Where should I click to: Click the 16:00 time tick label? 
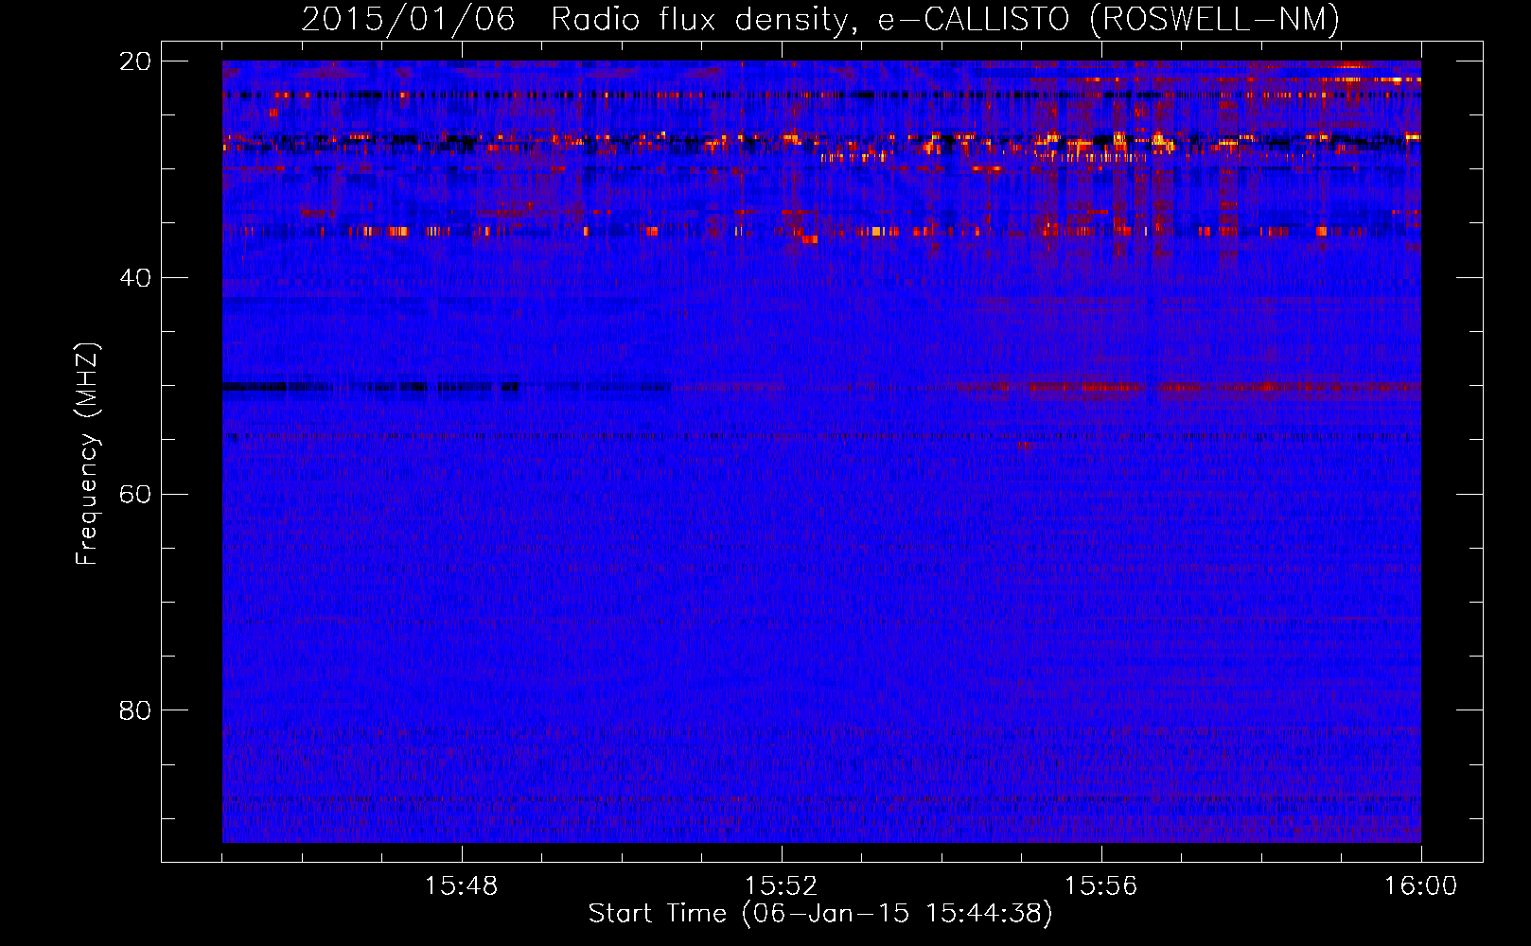[1420, 886]
